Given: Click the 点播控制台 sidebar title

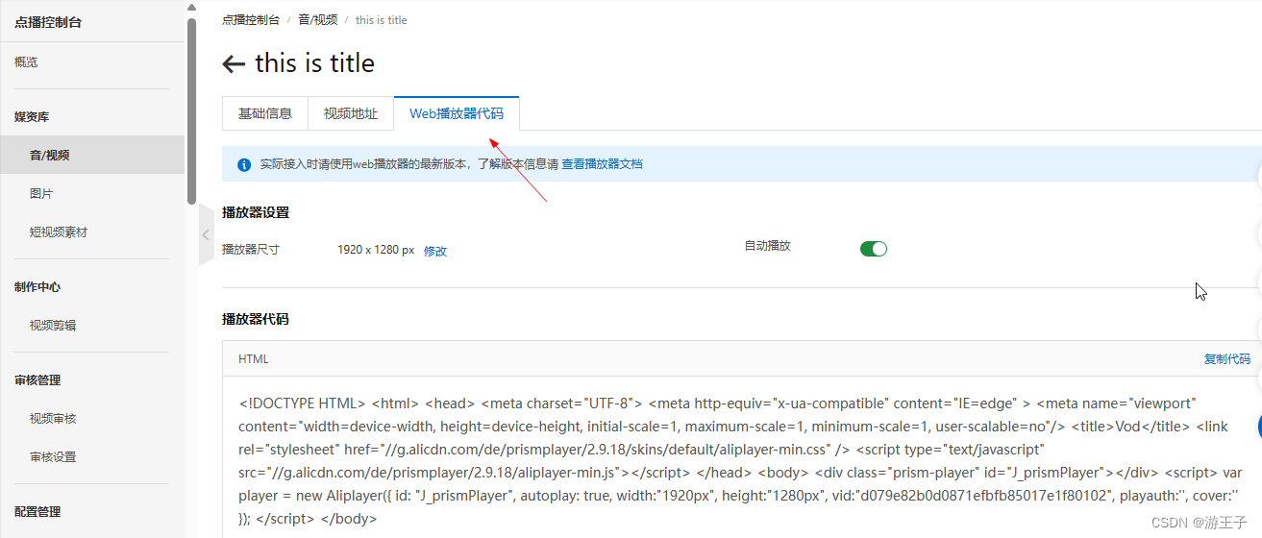Looking at the screenshot, I should click(x=48, y=22).
